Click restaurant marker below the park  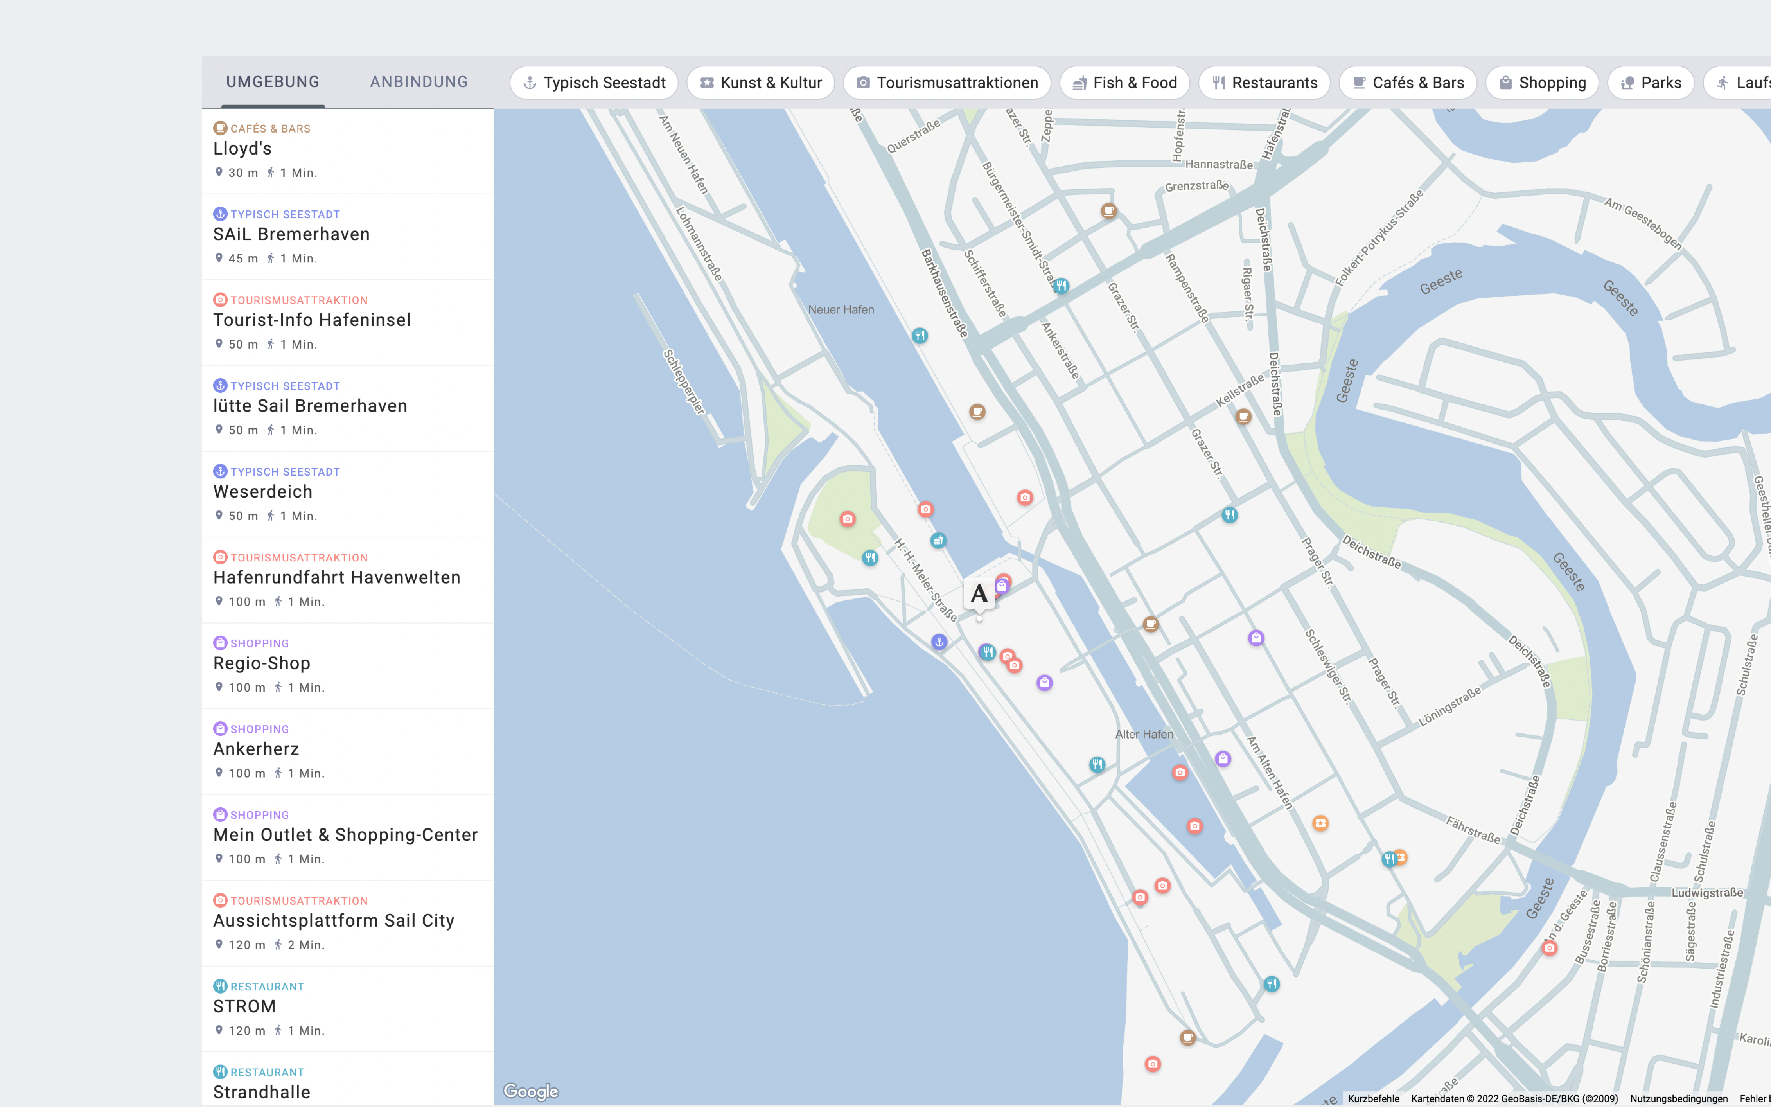pyautogui.click(x=869, y=558)
